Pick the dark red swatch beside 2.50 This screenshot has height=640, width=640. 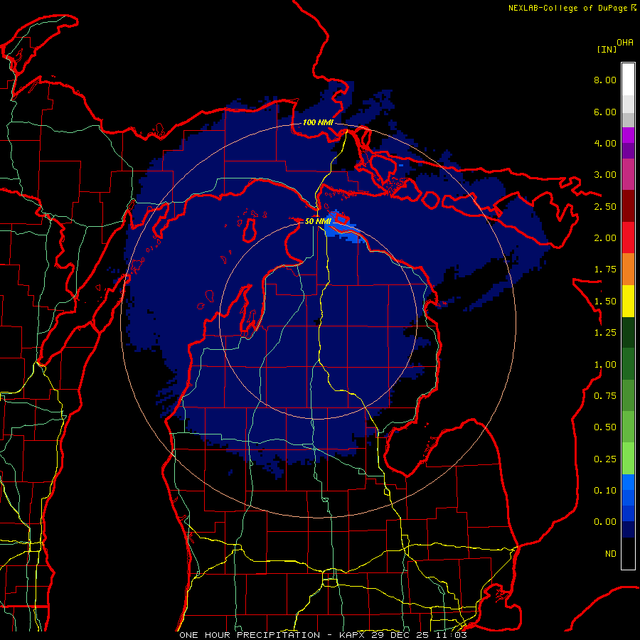click(628, 206)
